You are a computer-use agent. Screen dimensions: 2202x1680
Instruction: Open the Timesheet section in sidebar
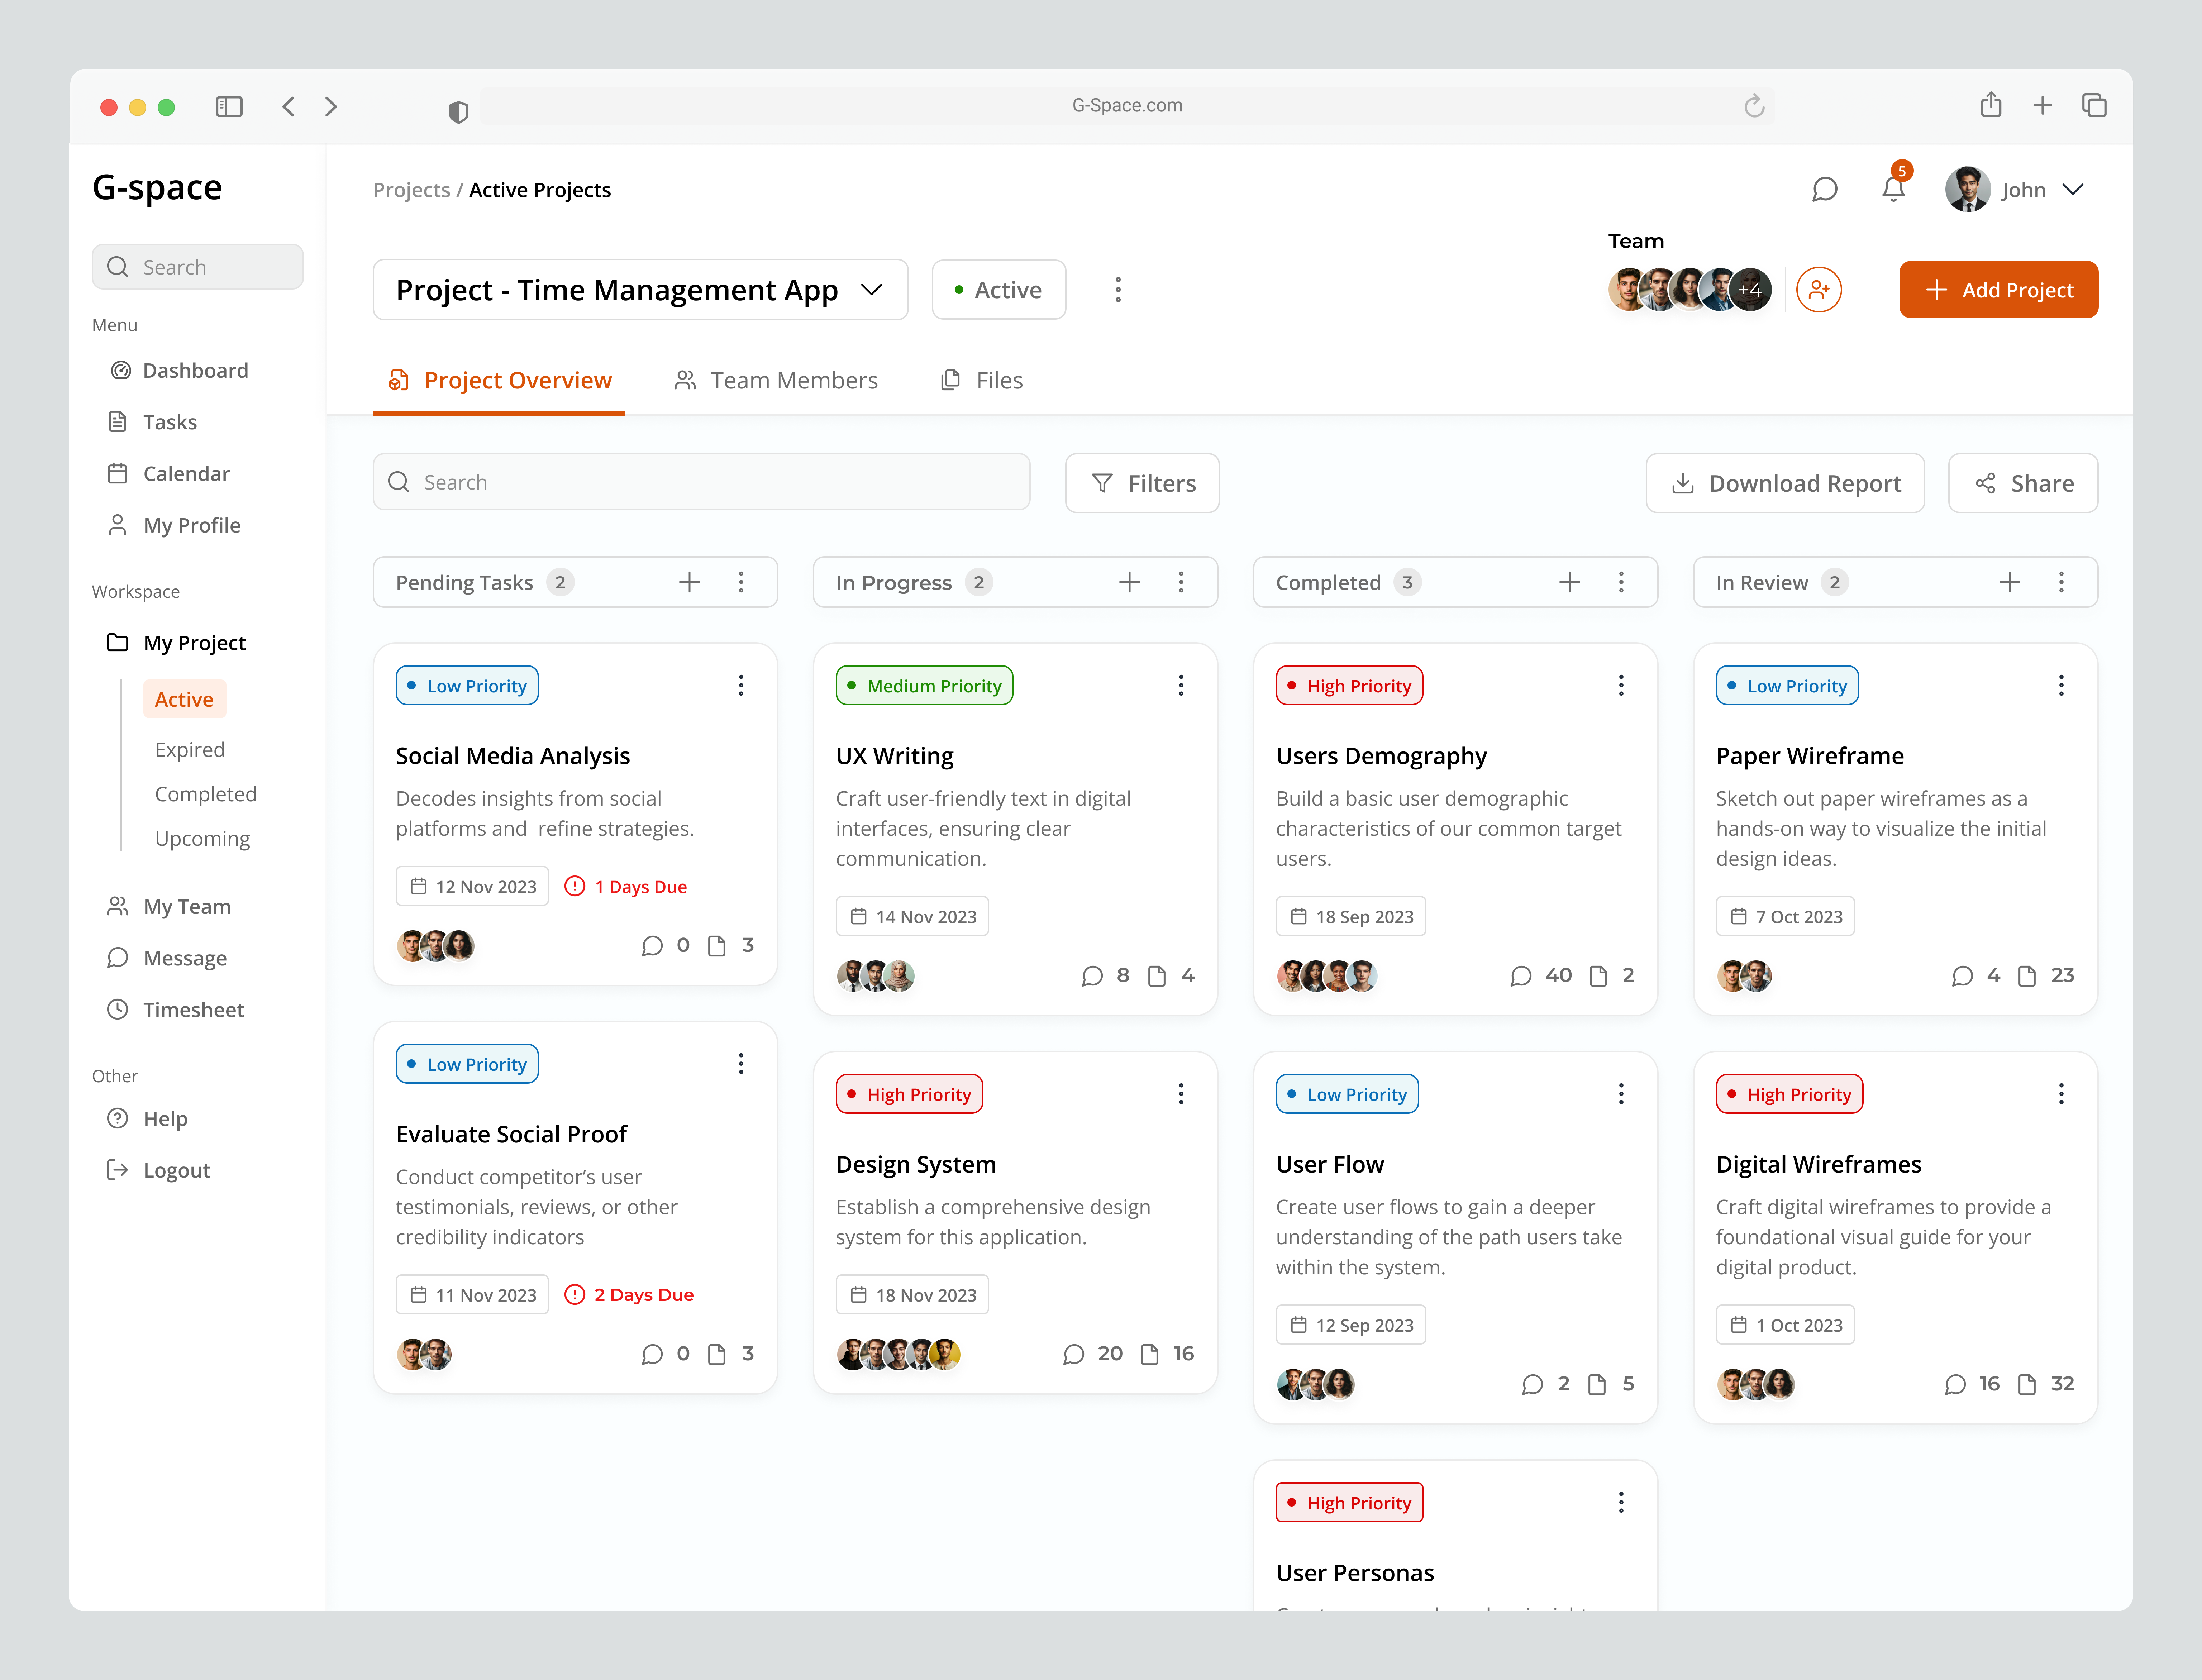tap(192, 1009)
